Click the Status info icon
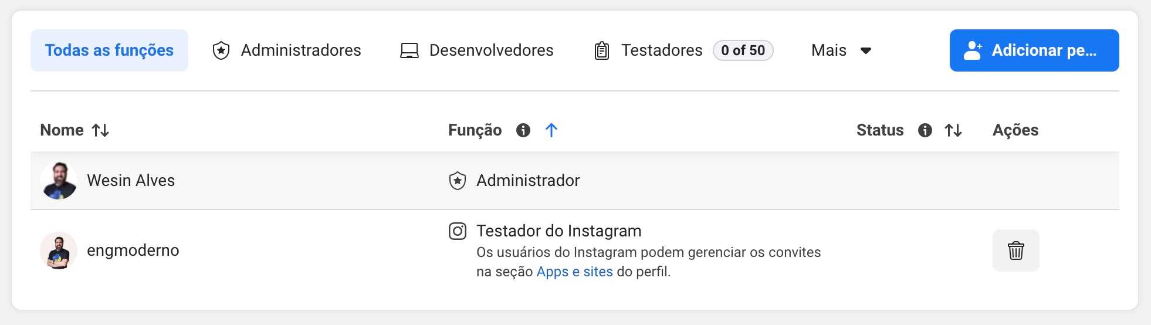The height and width of the screenshot is (325, 1151). [x=925, y=130]
